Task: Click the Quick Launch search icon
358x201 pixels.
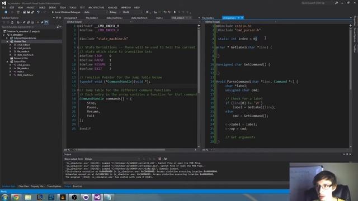Action: pos(337,3)
